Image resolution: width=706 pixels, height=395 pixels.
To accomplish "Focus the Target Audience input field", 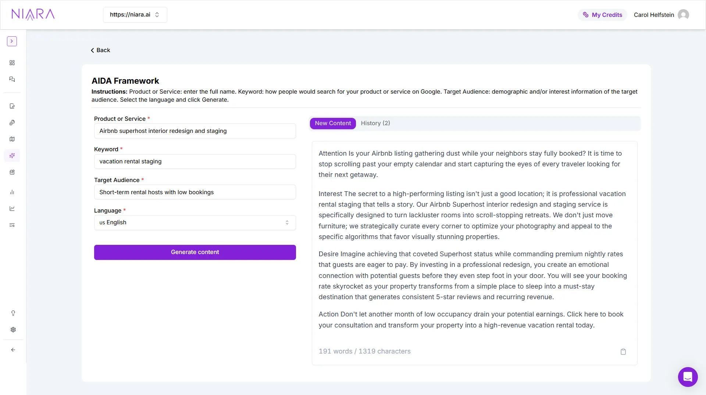I will 195,192.
